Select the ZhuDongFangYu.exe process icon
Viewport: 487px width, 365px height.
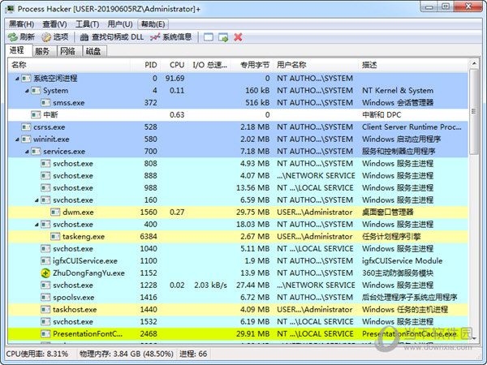(x=45, y=273)
